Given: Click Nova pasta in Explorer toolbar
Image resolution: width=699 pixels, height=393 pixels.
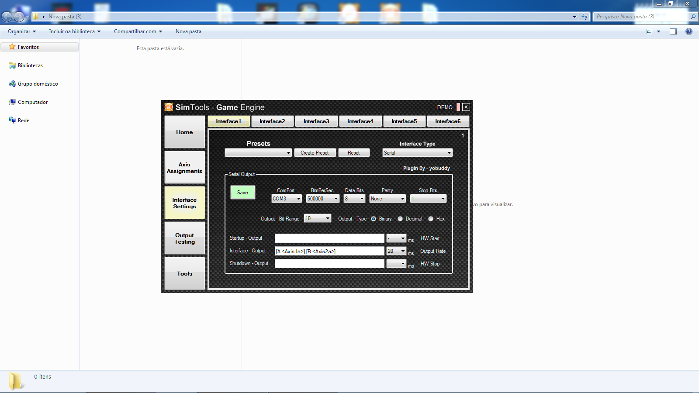Looking at the screenshot, I should (x=188, y=31).
